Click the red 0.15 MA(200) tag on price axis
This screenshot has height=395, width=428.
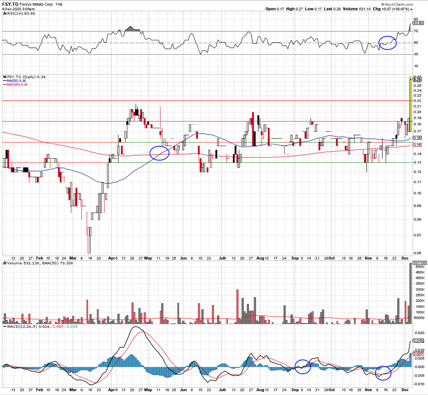click(417, 145)
